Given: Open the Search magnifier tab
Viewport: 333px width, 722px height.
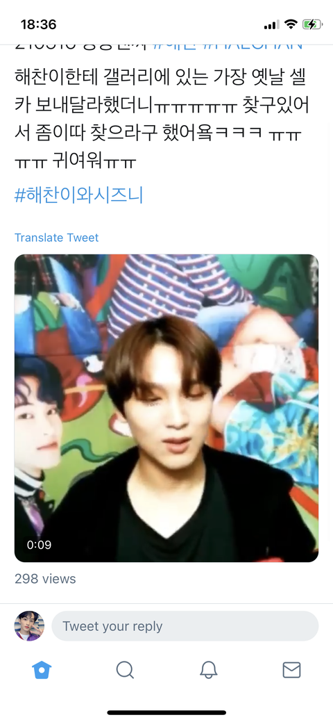Looking at the screenshot, I should 125,670.
